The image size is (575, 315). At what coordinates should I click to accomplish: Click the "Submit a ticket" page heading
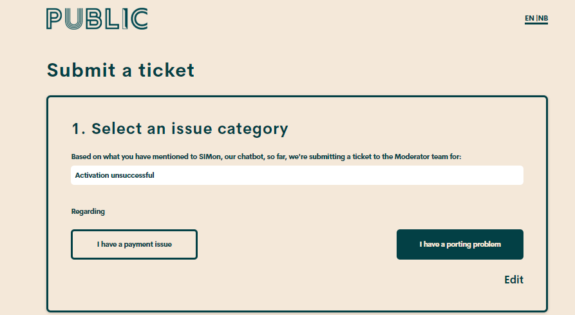pos(120,70)
